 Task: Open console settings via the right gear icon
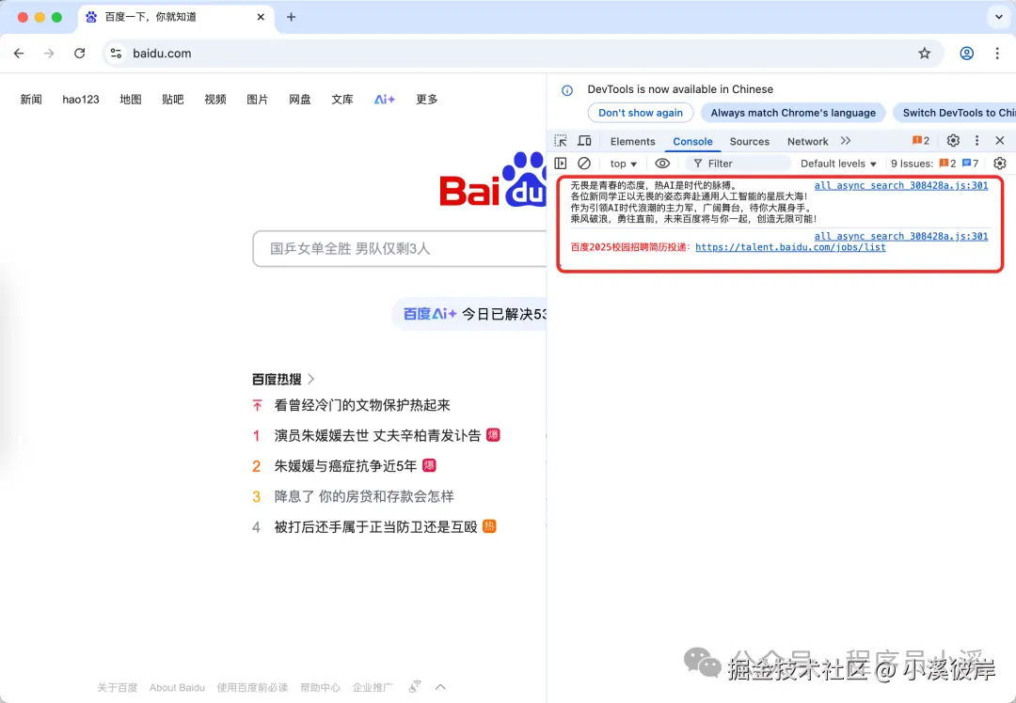tap(999, 163)
